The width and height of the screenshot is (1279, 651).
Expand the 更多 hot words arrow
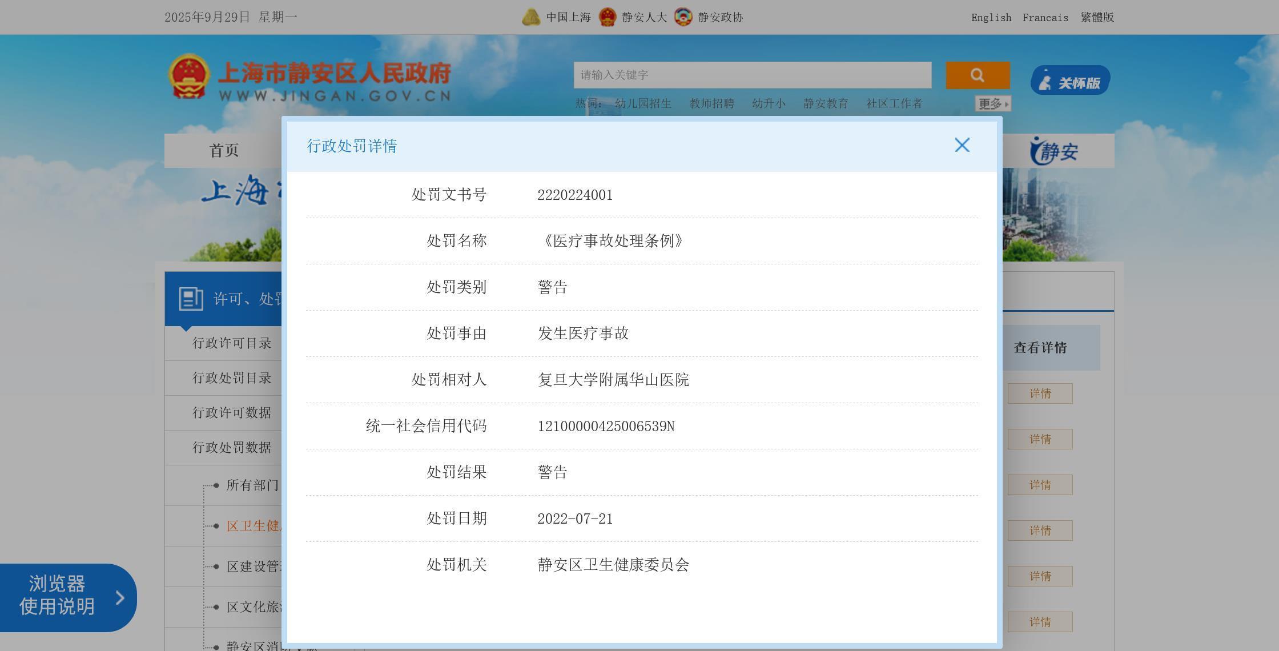1007,104
